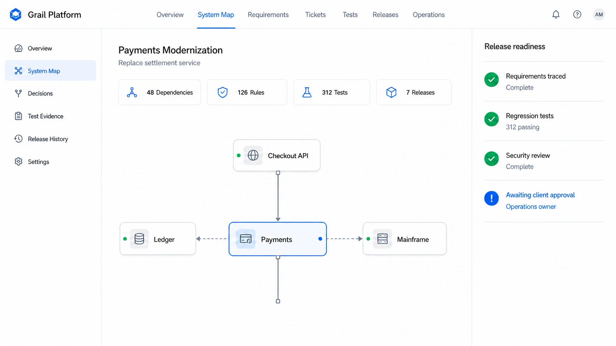Open the Requirements tab

coord(268,15)
